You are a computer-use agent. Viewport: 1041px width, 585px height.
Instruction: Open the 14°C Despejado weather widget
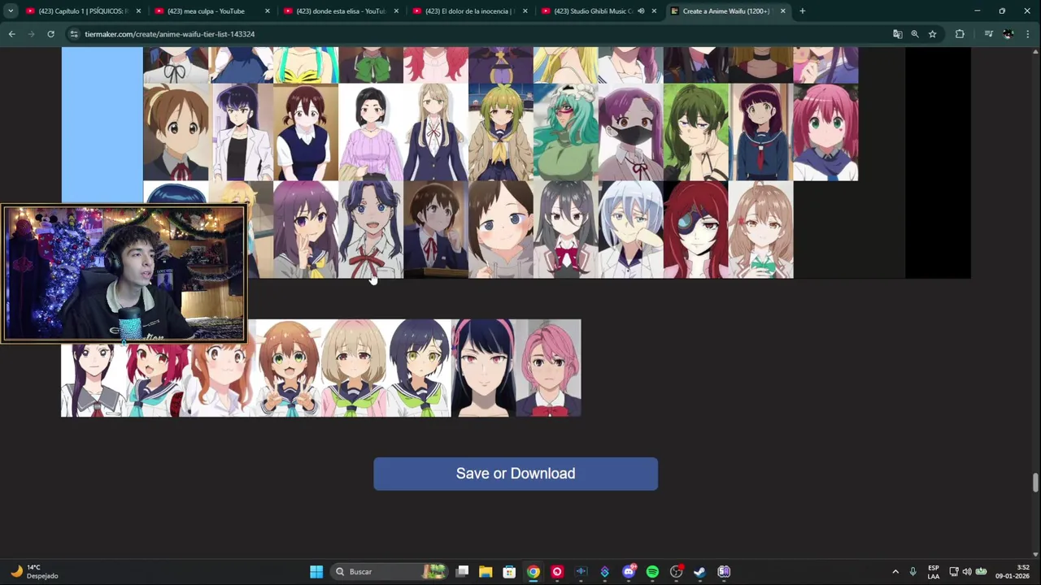point(33,572)
